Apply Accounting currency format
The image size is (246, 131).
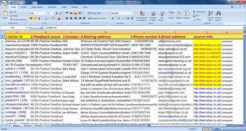[x=113, y=18]
